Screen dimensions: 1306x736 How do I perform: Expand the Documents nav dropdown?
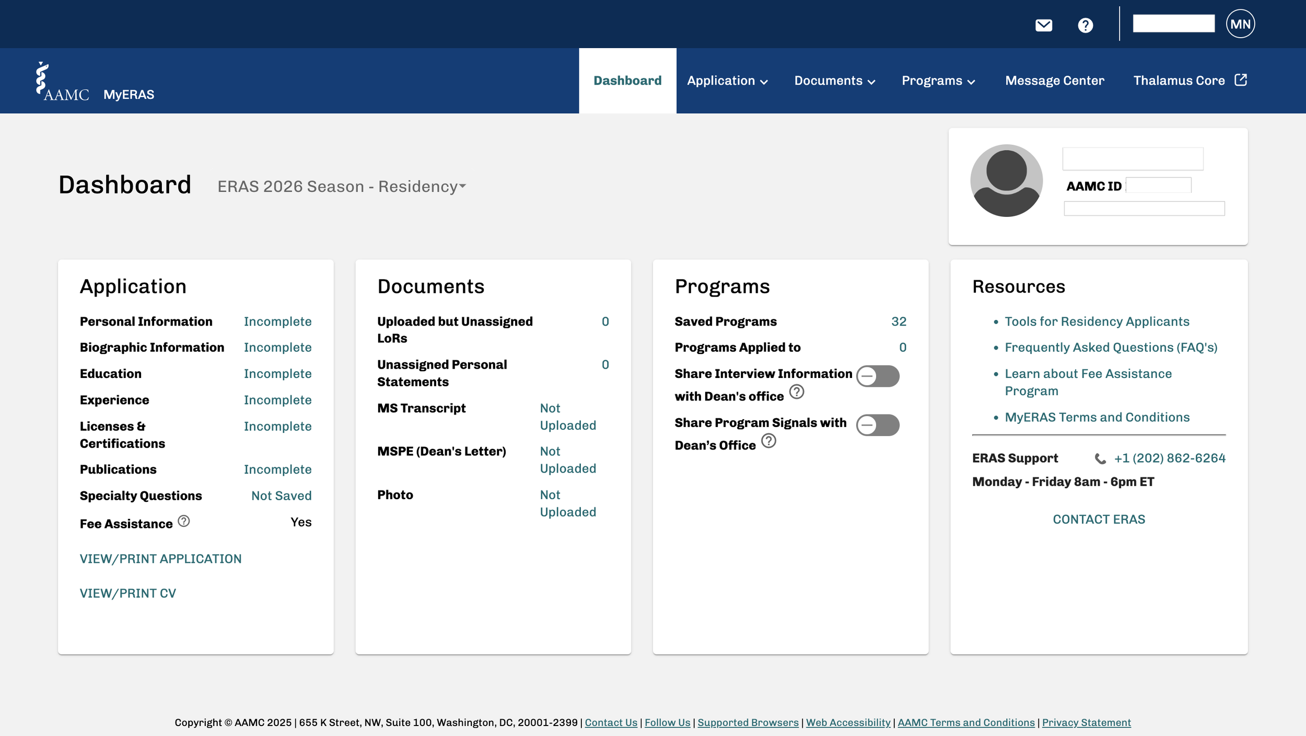point(834,80)
